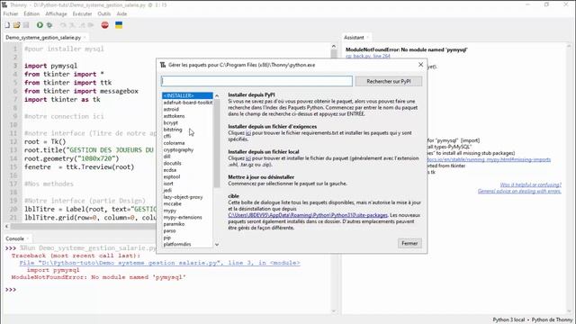Select ecdsa in package list

[170, 170]
